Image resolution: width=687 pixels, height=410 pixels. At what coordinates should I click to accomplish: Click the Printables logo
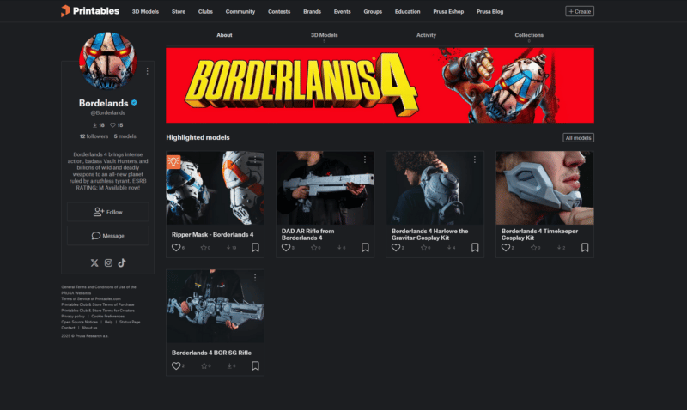point(90,11)
